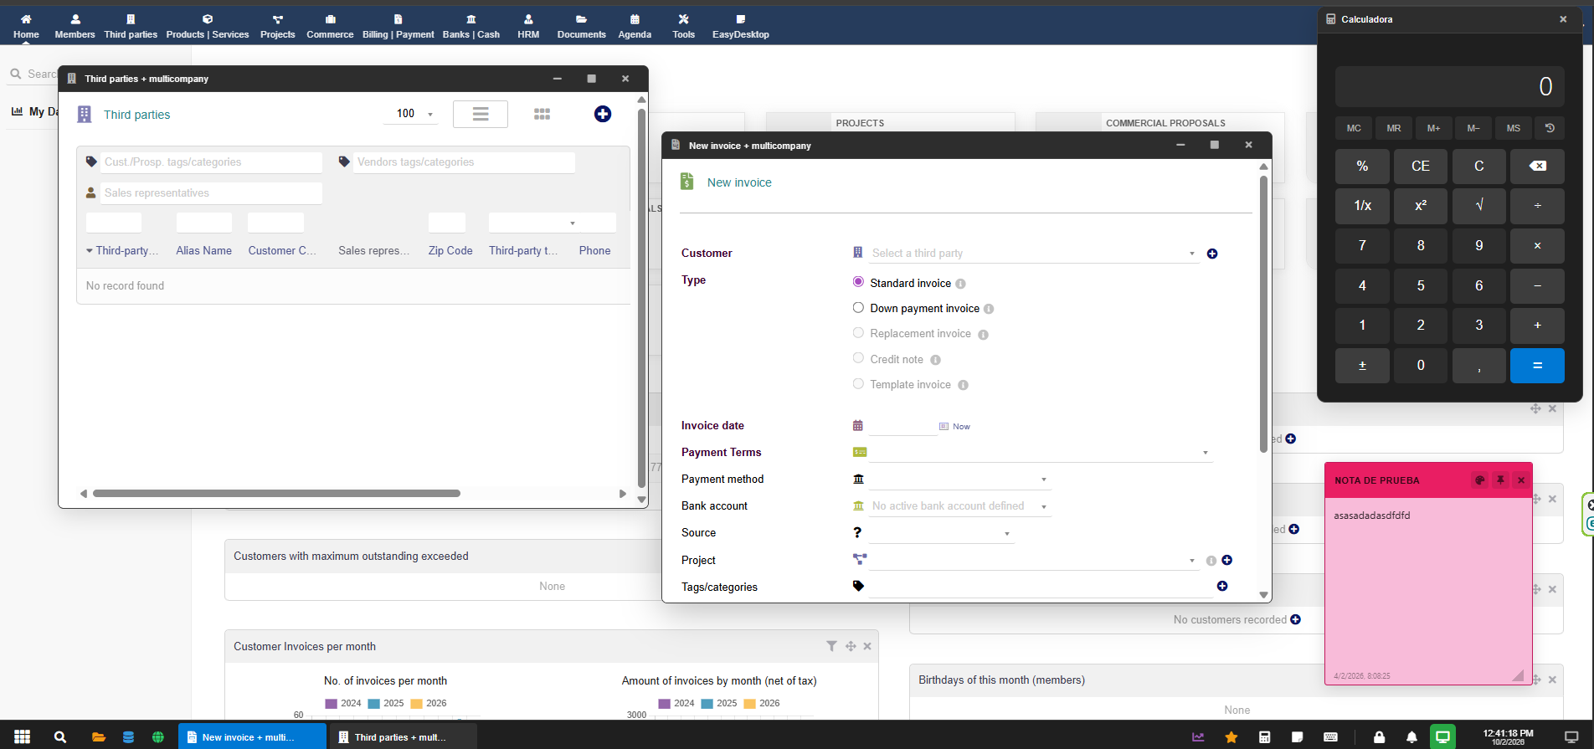The width and height of the screenshot is (1594, 749).
Task: Select the Standard invoice radio option
Action: [x=858, y=282]
